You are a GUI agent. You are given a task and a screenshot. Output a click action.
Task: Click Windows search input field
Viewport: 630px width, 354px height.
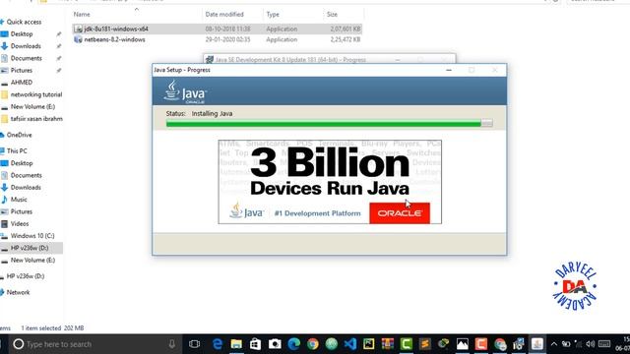click(96, 344)
